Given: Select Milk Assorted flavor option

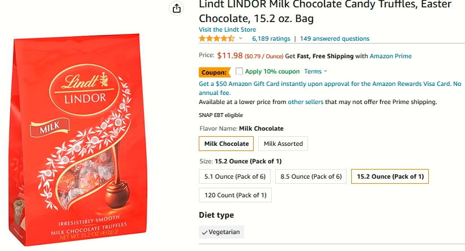Looking at the screenshot, I should pyautogui.click(x=283, y=144).
